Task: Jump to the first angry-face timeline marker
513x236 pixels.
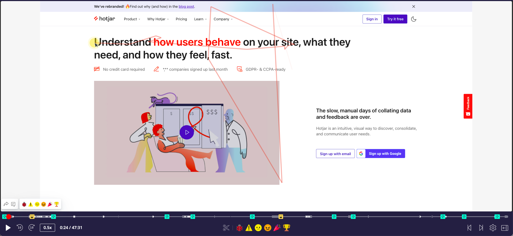Action: pyautogui.click(x=32, y=217)
